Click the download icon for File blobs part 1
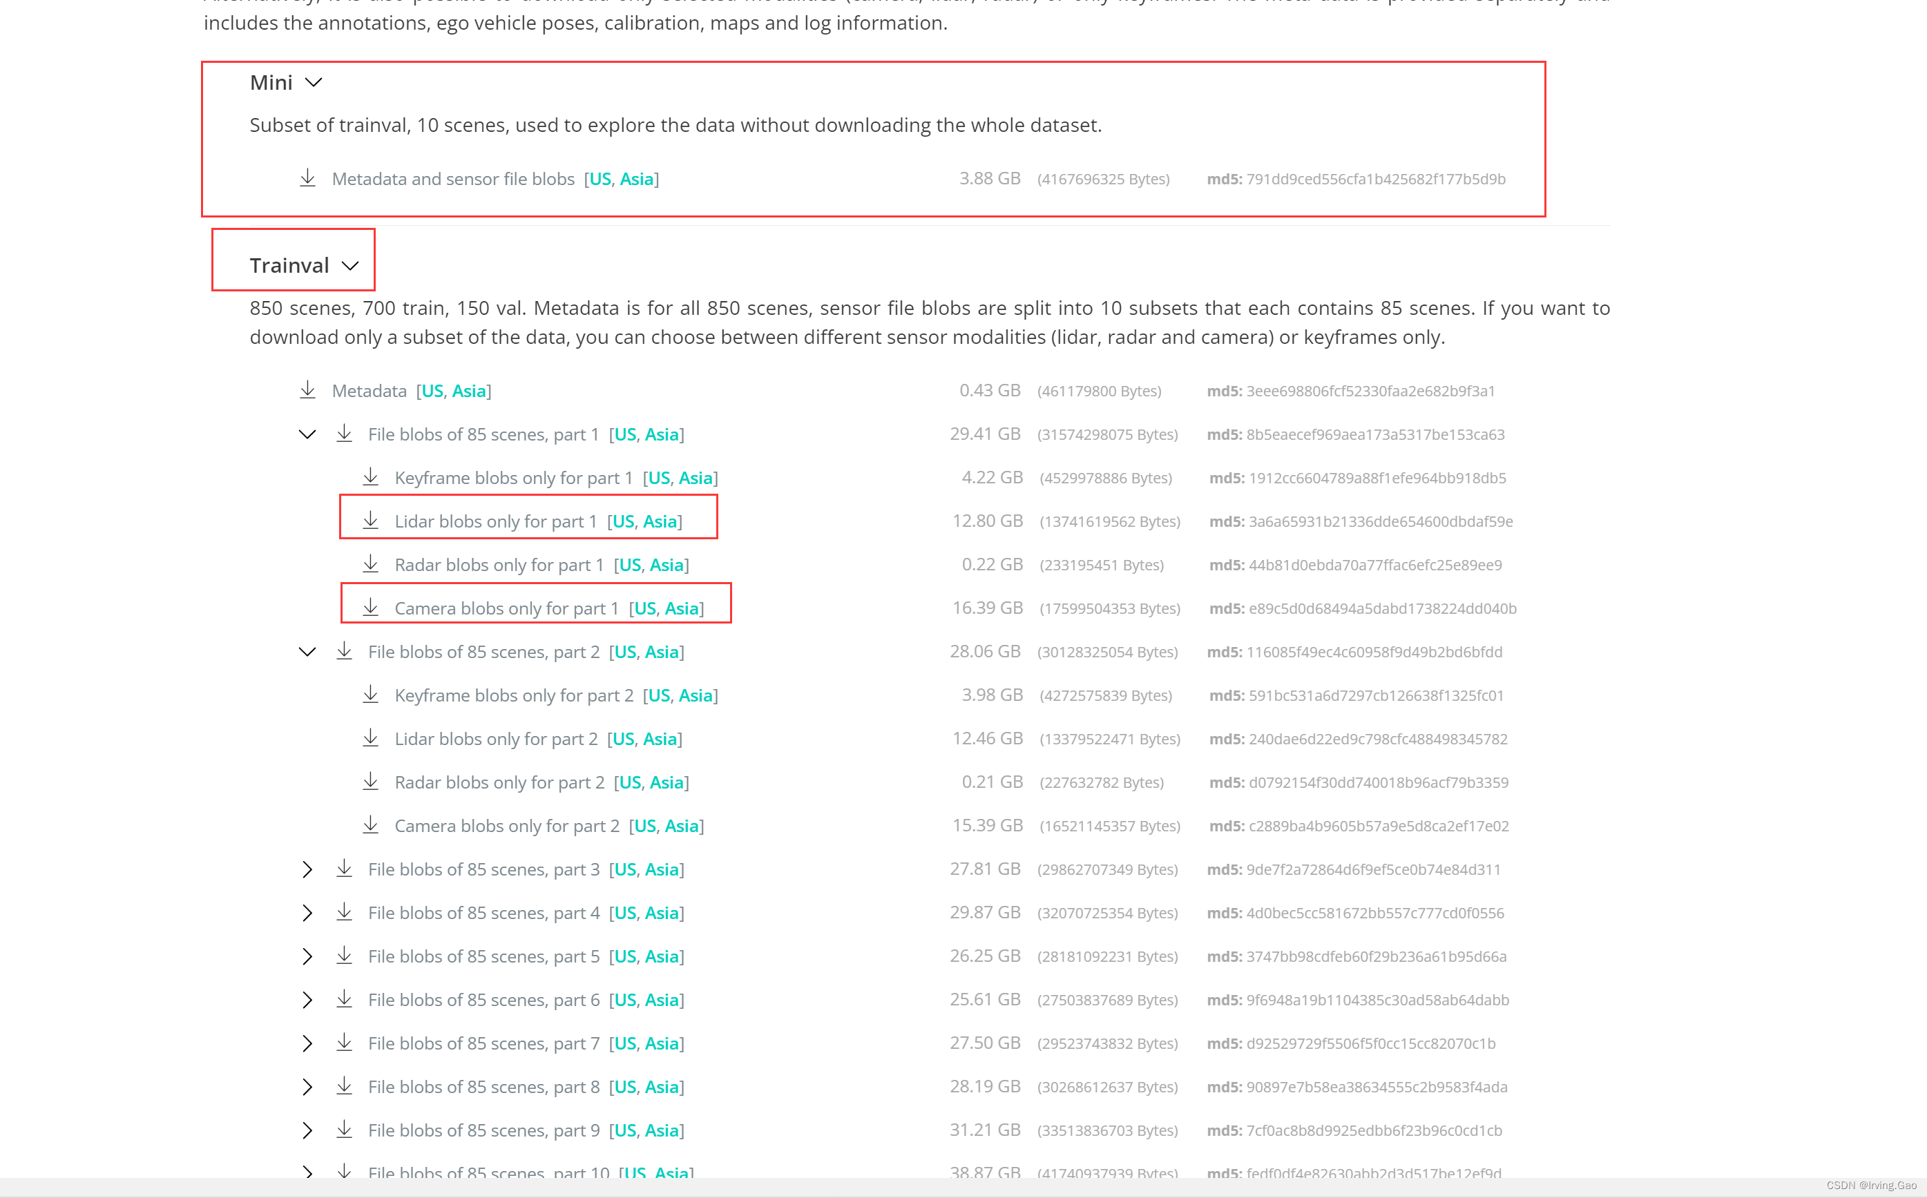Image resolution: width=1927 pixels, height=1198 pixels. coord(344,434)
